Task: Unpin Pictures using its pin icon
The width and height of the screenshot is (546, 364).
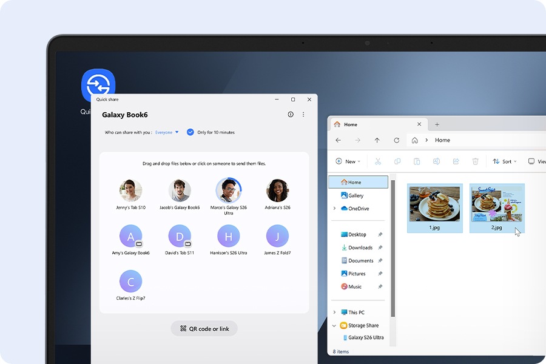Action: pos(380,274)
